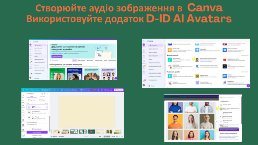
Task: Click the preview speech button above generate
Action: pyautogui.click(x=37, y=129)
